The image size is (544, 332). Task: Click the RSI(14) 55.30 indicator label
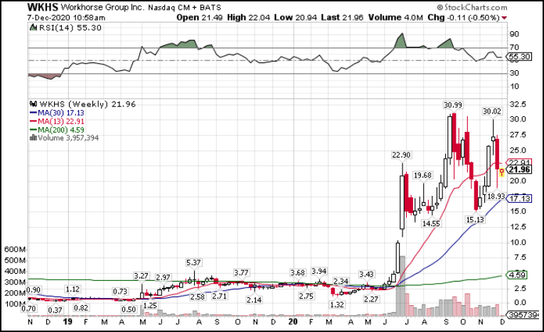coord(70,28)
